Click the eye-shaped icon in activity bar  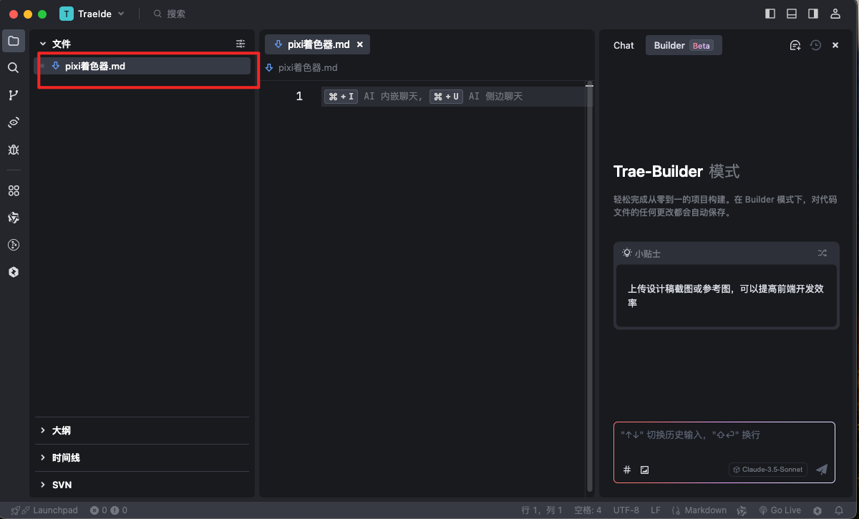(x=14, y=122)
